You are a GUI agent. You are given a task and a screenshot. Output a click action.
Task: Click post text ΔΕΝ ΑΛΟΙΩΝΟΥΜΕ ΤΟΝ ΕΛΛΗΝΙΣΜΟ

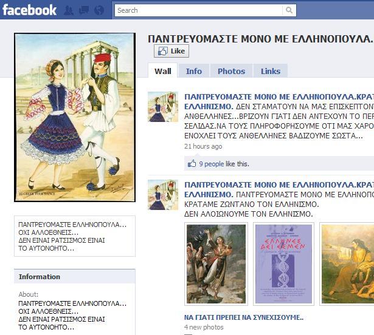pyautogui.click(x=249, y=214)
